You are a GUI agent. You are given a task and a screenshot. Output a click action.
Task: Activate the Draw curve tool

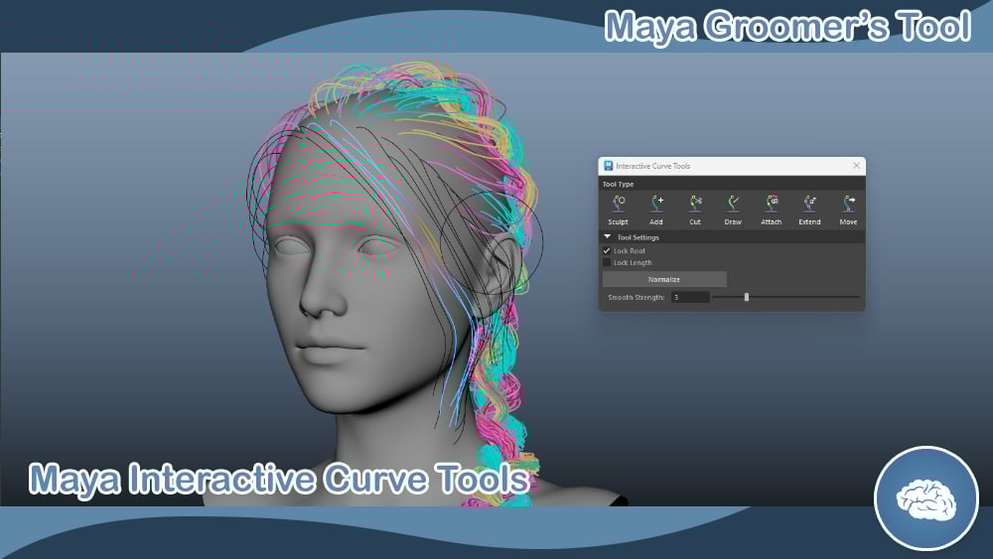(733, 210)
